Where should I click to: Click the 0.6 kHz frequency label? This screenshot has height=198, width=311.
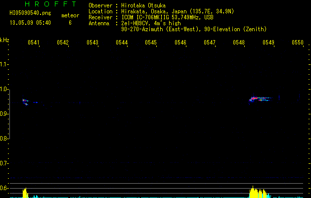point(4,188)
